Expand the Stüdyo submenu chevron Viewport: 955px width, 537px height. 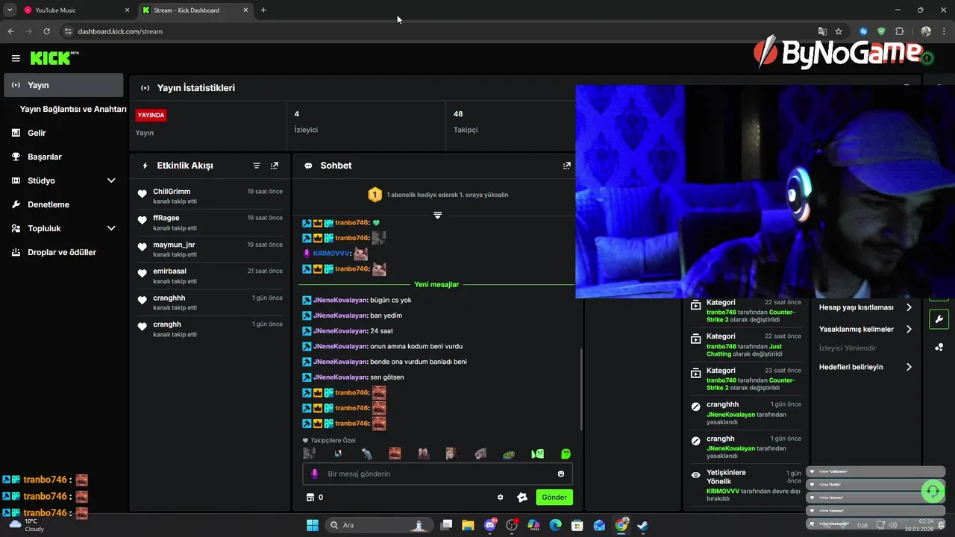coord(111,180)
